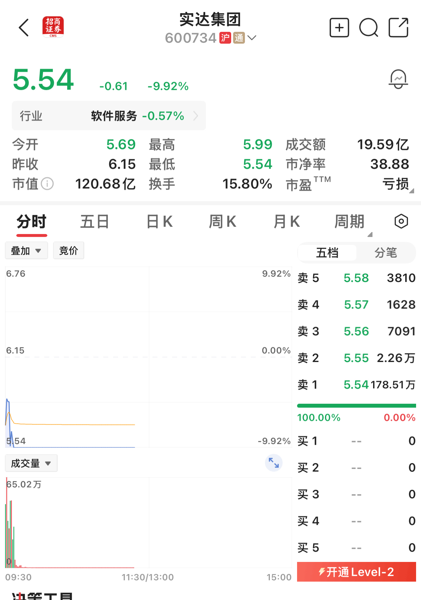421x600 pixels.
Task: Expand chart to fullscreen with arrows icon
Action: 273,463
